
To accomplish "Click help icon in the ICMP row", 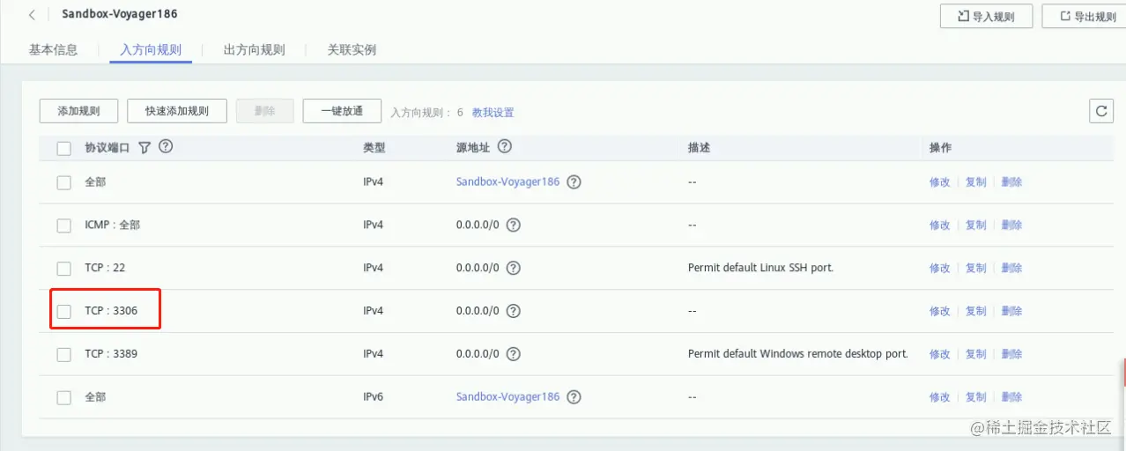I will 514,225.
